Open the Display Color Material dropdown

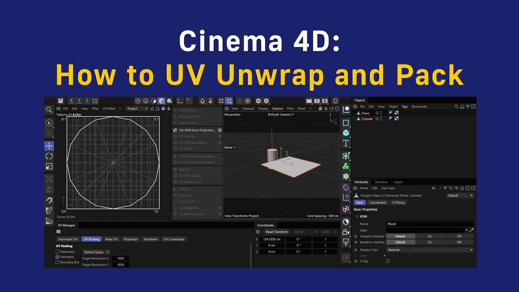click(430, 250)
